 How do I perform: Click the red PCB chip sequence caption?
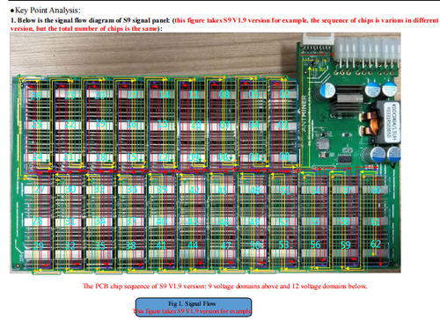[224, 286]
